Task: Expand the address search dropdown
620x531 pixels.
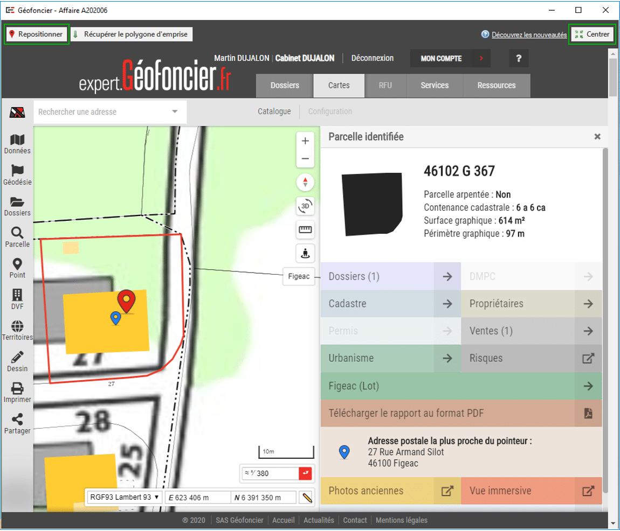Action: coord(174,112)
